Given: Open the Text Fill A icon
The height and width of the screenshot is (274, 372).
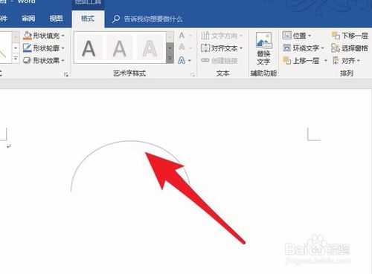Looking at the screenshot, I should point(182,36).
